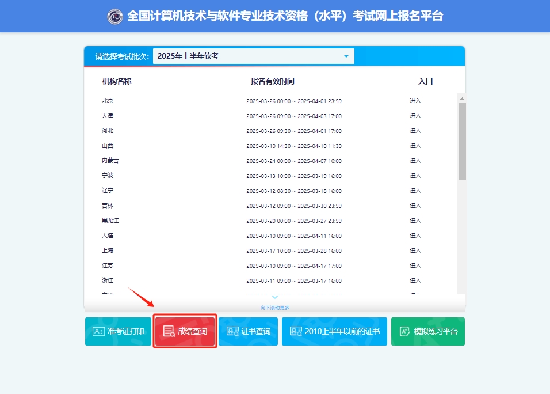Viewport: 550px width, 394px height.
Task: Click the 内蒙古 institution name
Action: [x=110, y=161]
